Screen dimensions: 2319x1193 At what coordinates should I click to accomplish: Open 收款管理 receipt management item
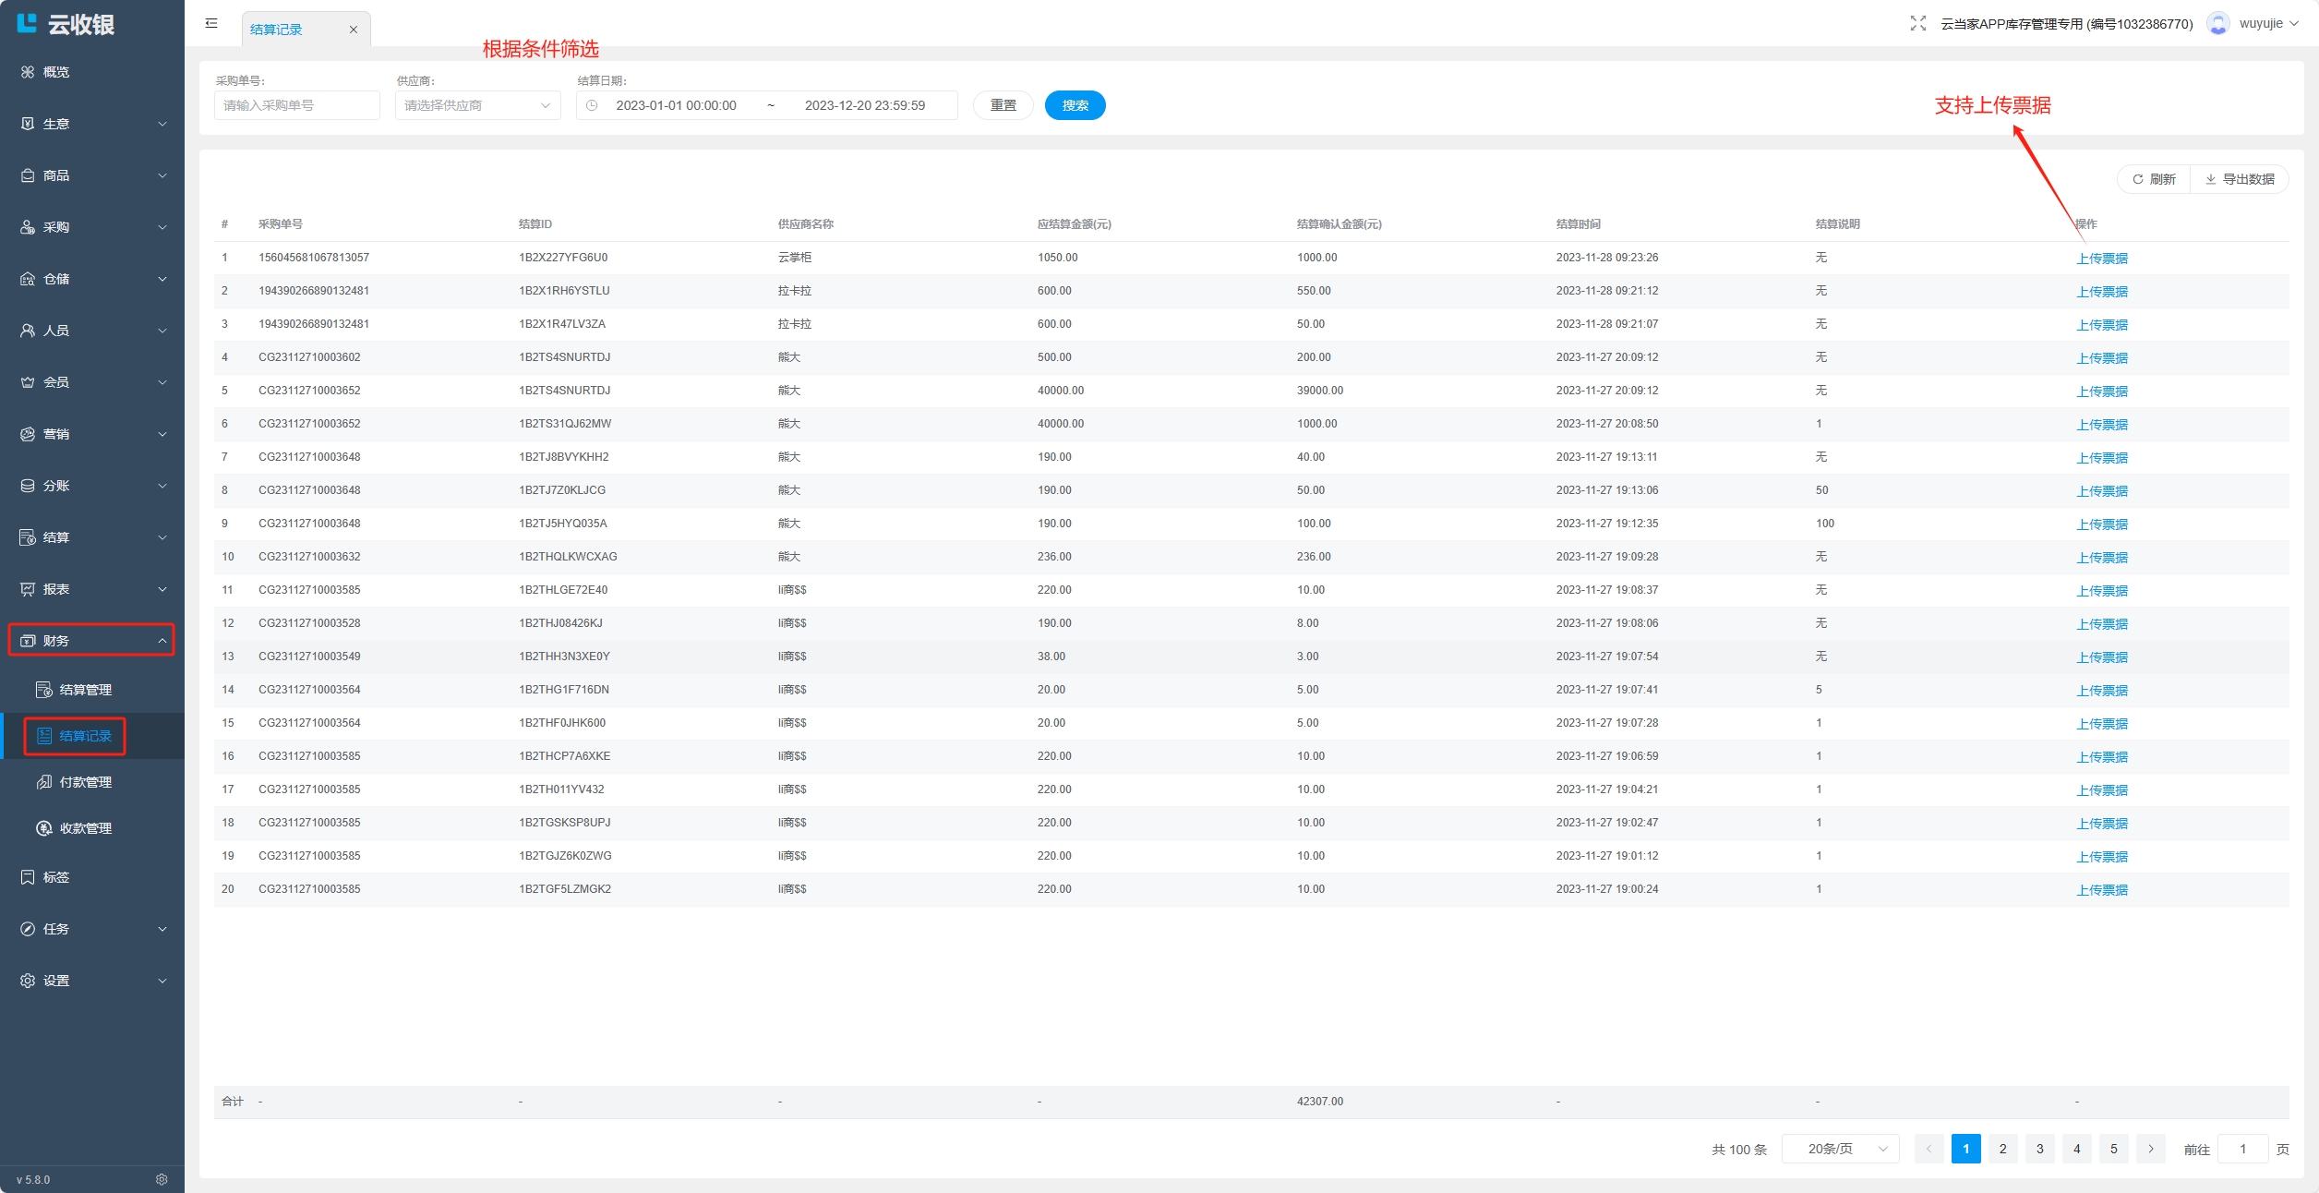(x=85, y=828)
